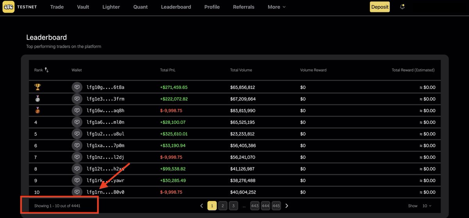Open the Quant tab

[x=140, y=7]
